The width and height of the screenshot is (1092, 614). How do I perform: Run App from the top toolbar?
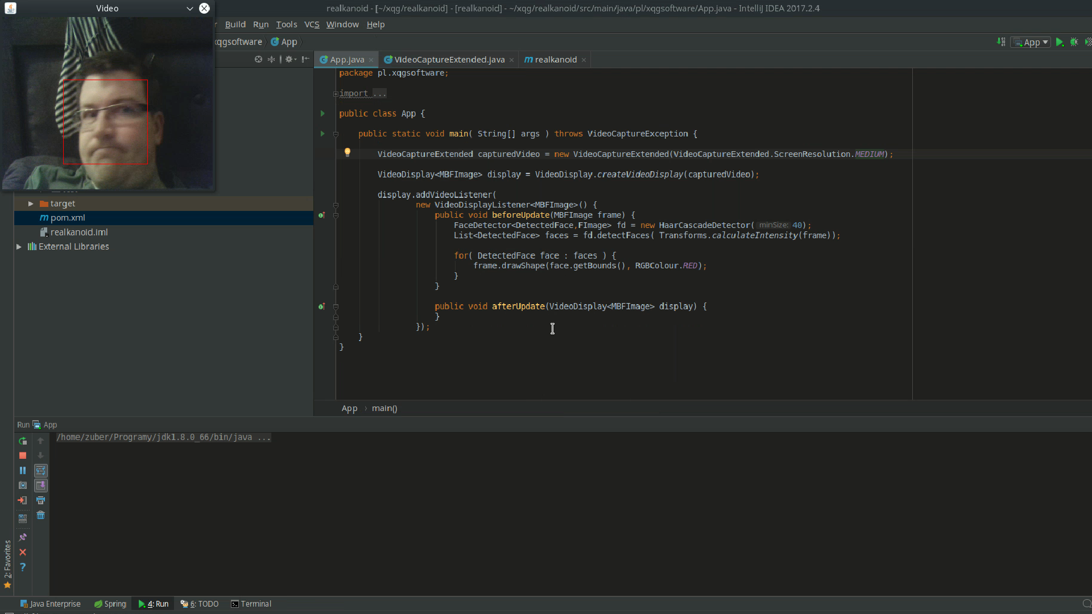[x=1060, y=42]
